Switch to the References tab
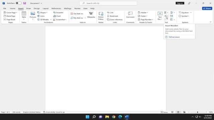This screenshot has width=214, height=120. (x=56, y=8)
